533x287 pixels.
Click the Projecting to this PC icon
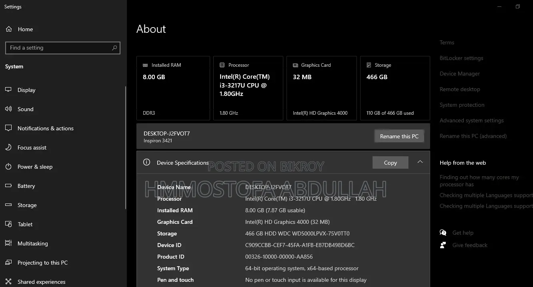coord(8,263)
